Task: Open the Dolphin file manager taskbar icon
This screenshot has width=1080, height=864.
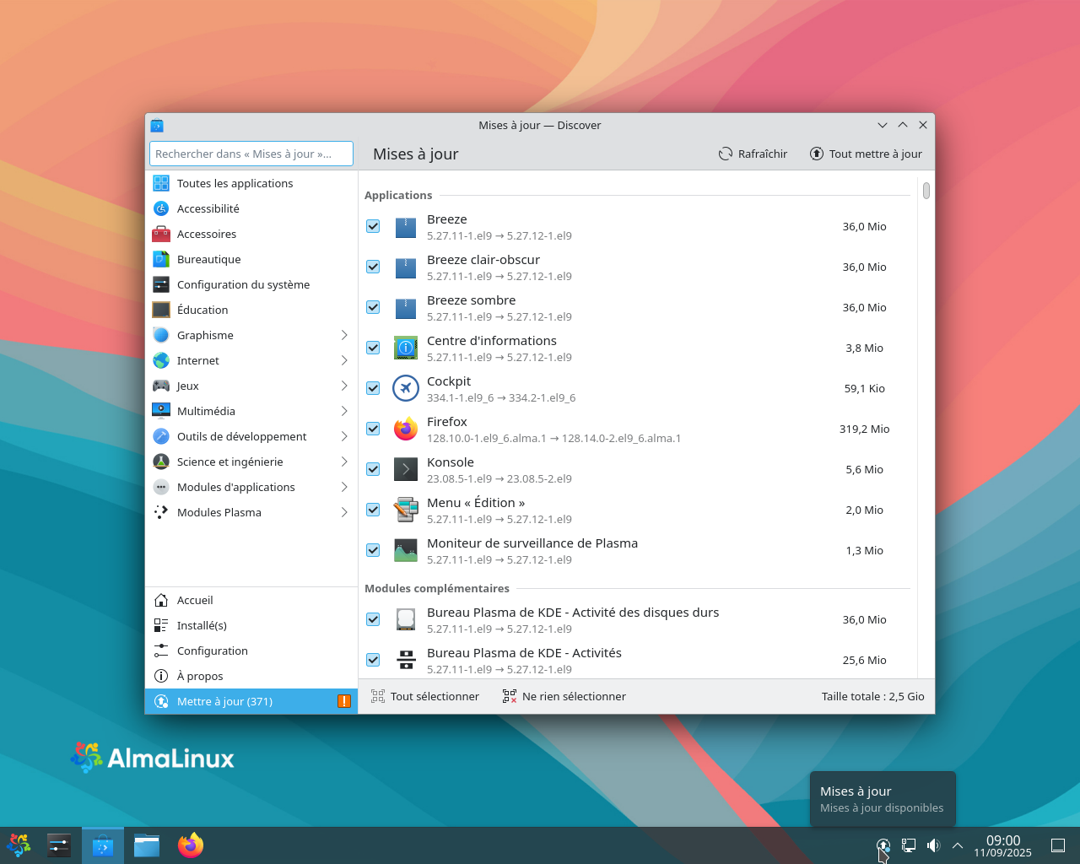Action: 147,845
